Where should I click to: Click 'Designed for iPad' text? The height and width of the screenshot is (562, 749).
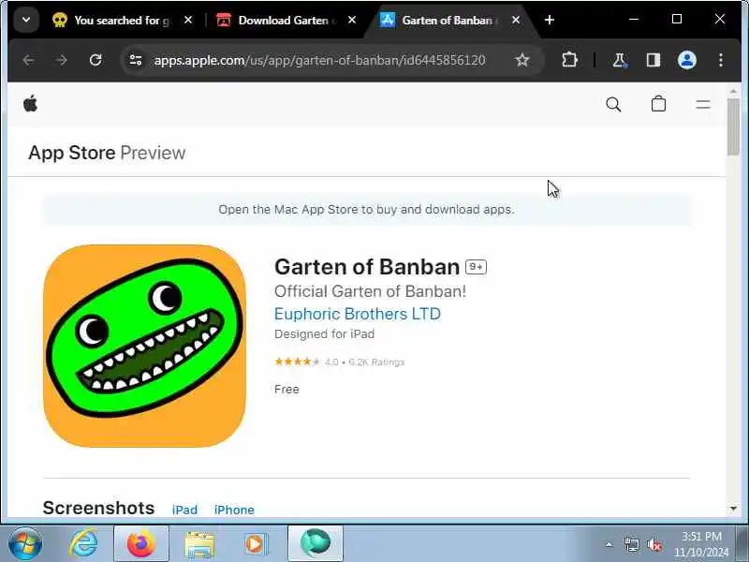pos(324,333)
